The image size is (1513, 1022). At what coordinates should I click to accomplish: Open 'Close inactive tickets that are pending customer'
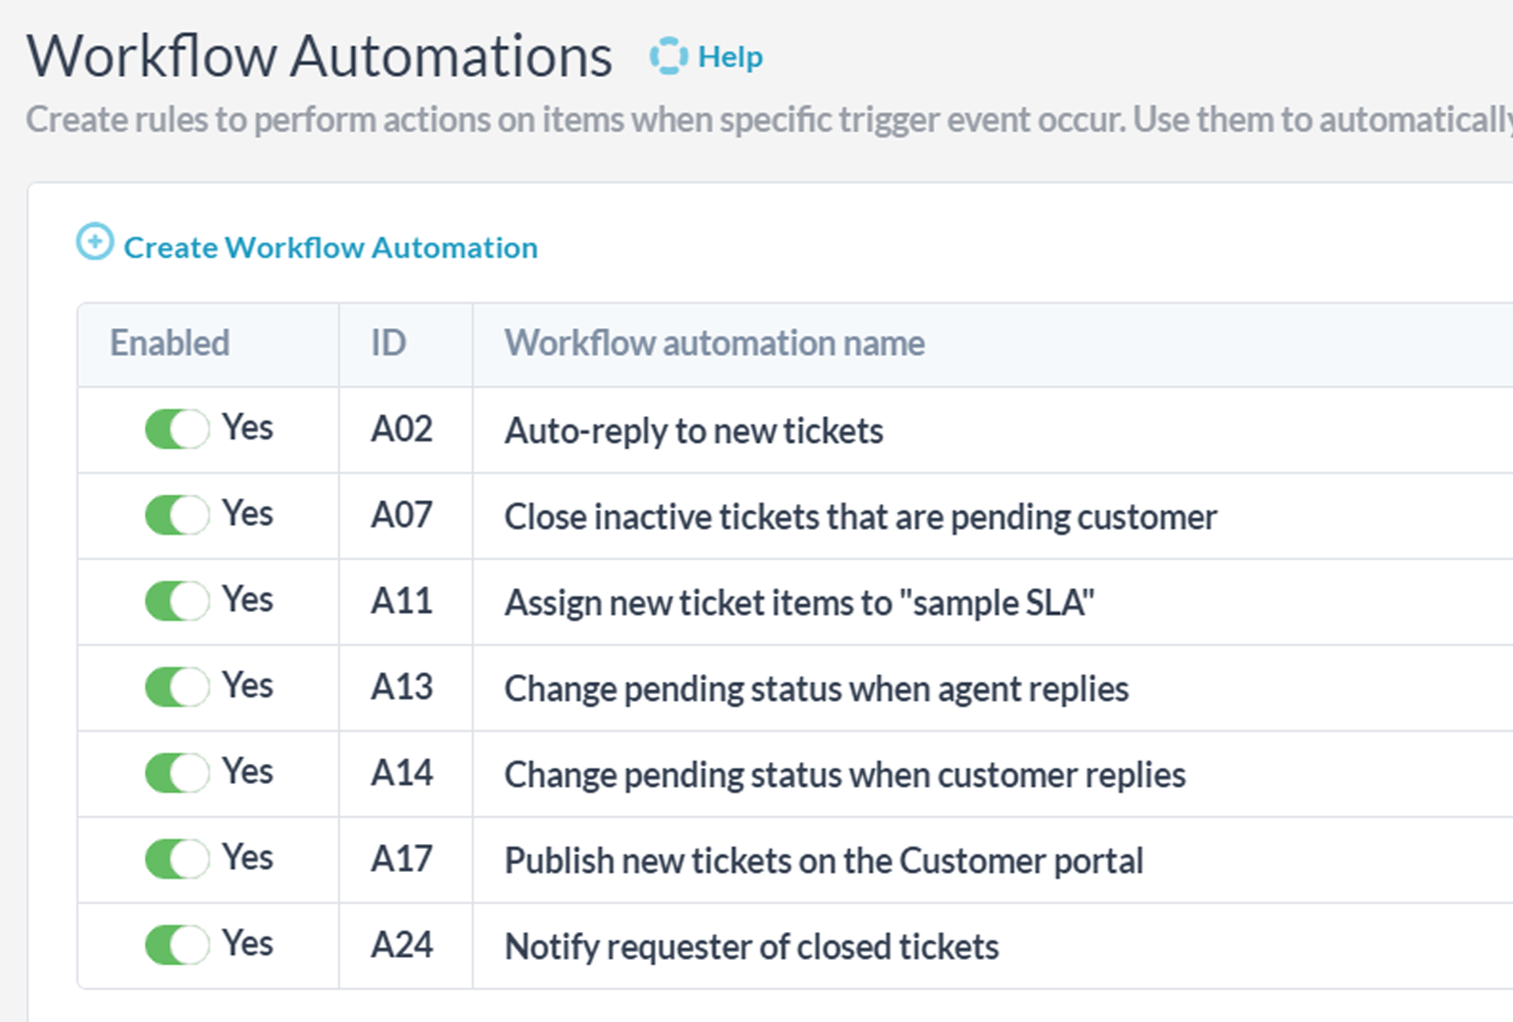click(x=860, y=516)
